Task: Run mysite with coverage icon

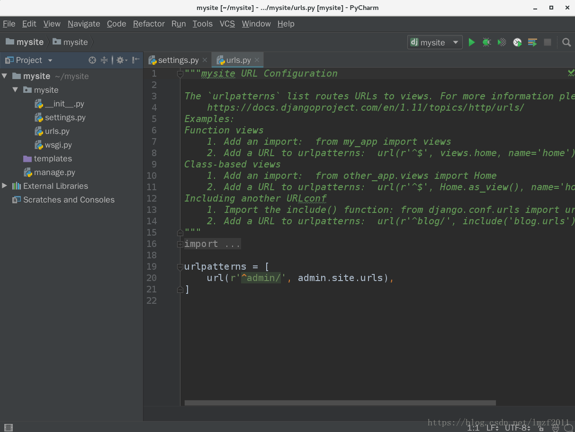Action: pos(502,43)
